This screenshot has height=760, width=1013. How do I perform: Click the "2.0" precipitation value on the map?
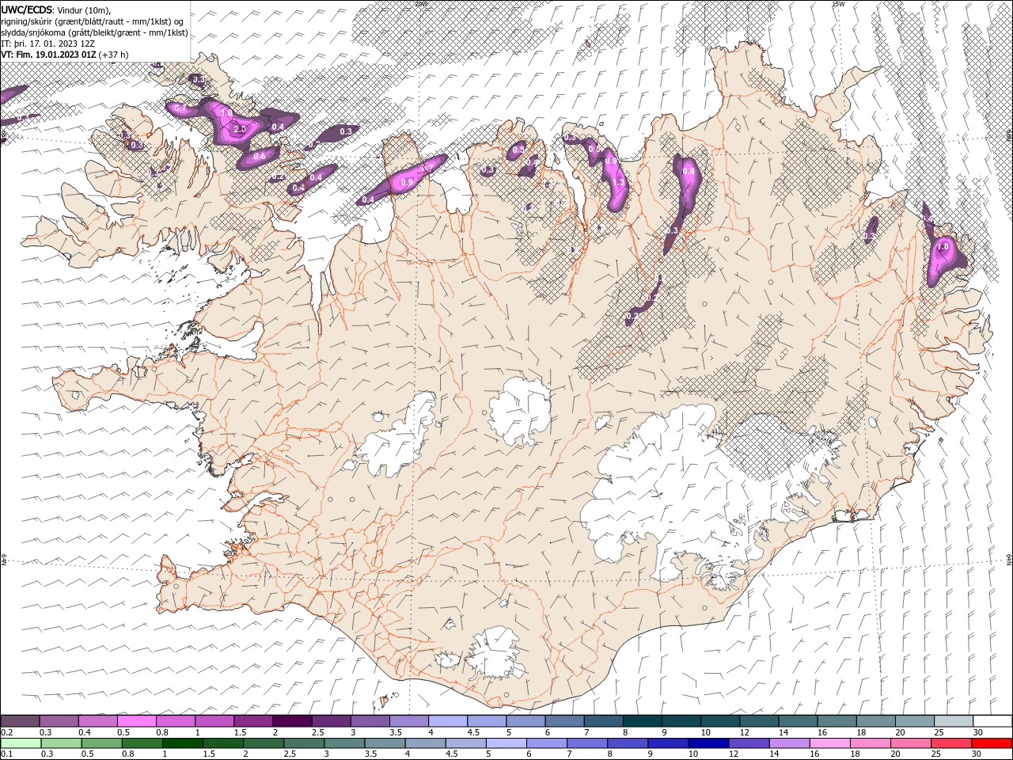click(x=241, y=128)
